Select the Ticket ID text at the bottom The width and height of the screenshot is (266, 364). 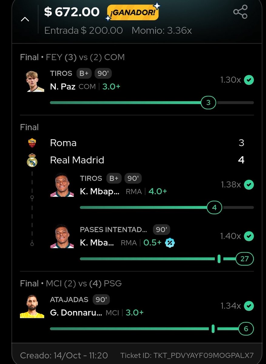[187, 355]
